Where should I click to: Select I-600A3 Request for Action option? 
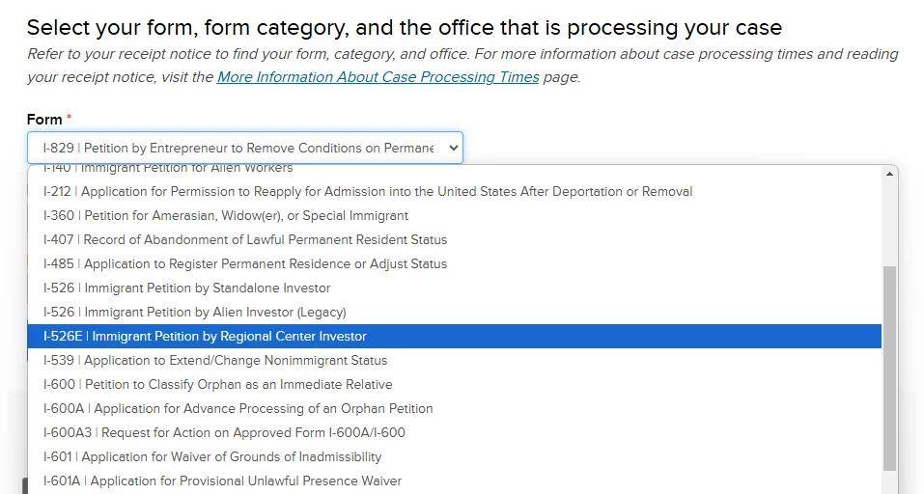click(224, 432)
